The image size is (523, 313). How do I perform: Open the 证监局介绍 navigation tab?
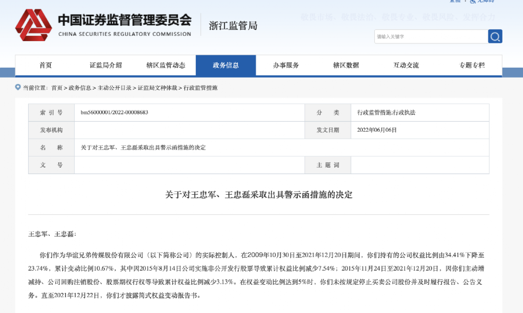click(106, 65)
